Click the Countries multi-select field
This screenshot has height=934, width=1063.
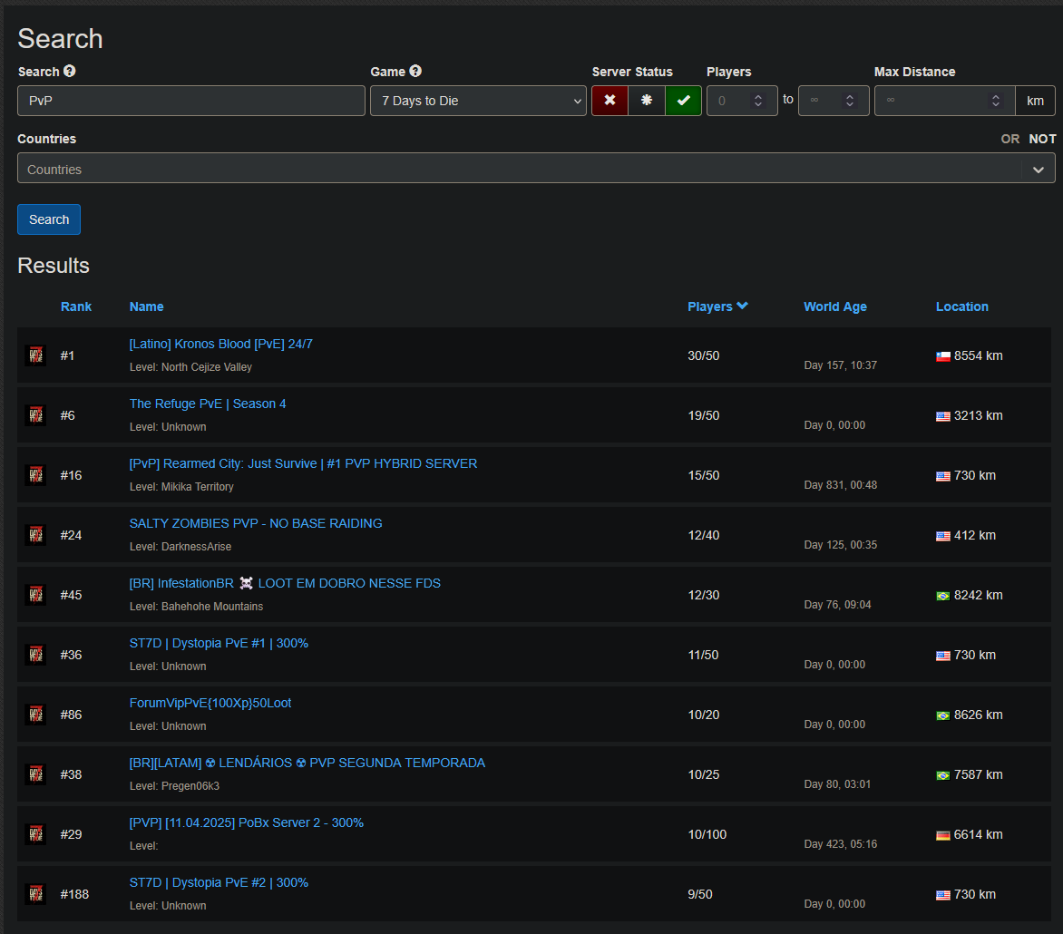[535, 168]
